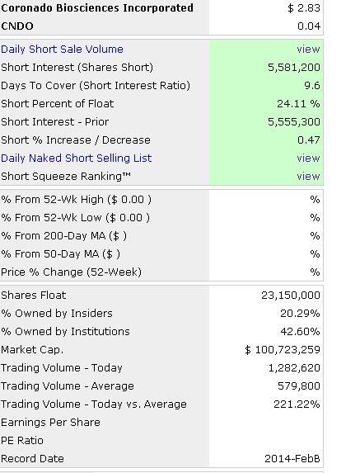
Task: Click the % From 52-Wk Low label
Action: click(x=75, y=217)
